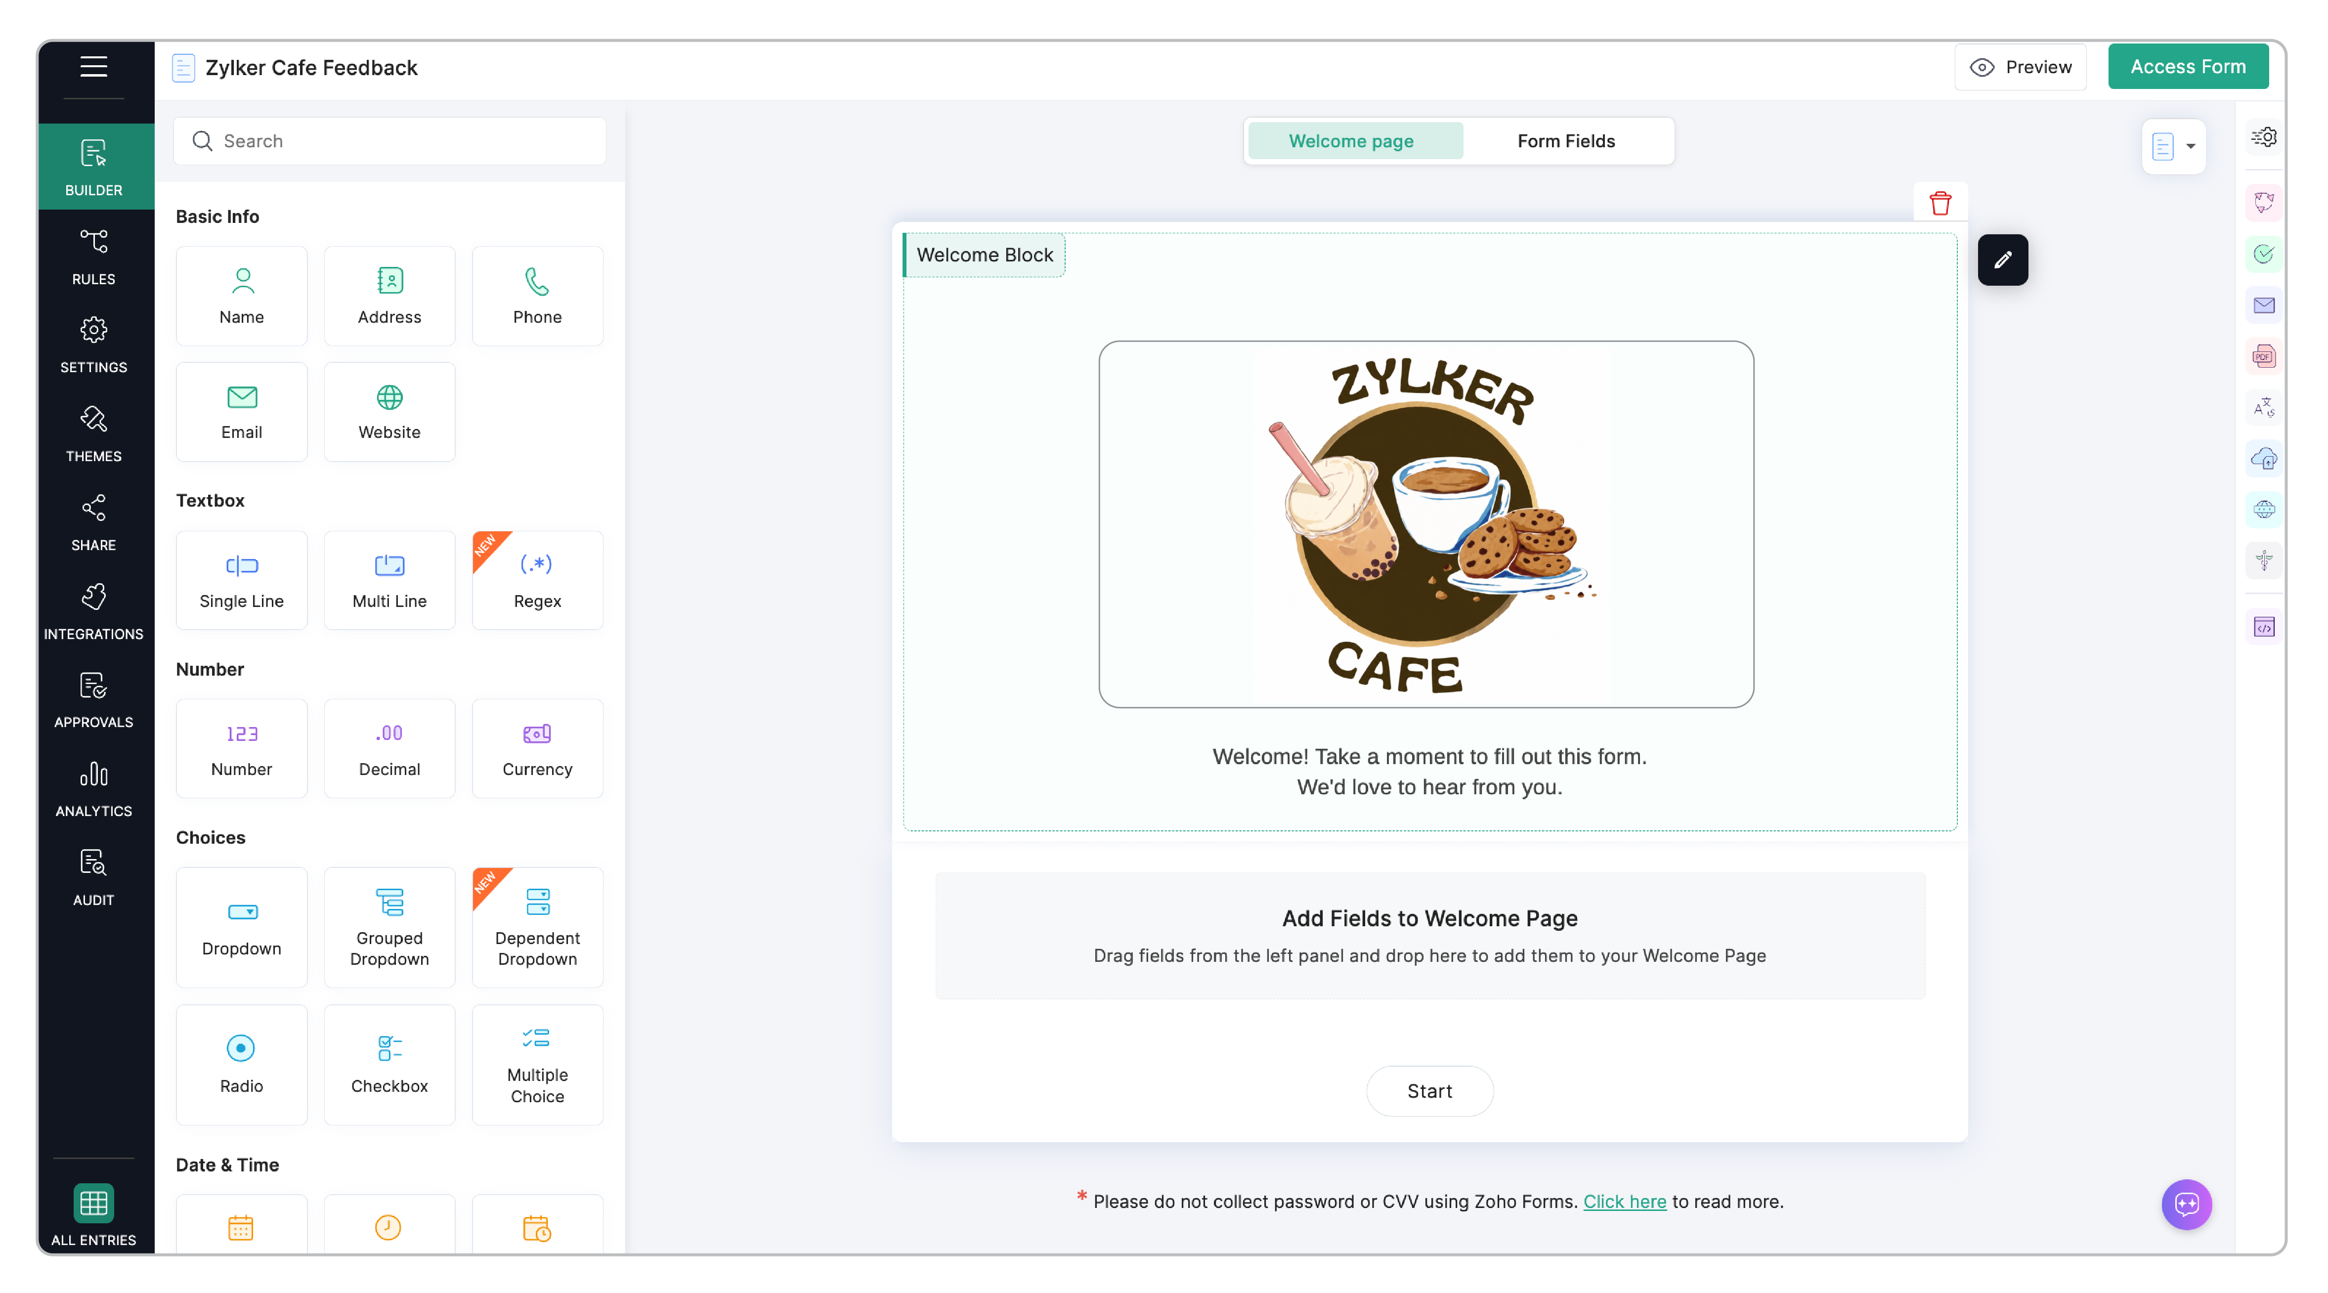The width and height of the screenshot is (2328, 1293).
Task: Select the Welcome Block label
Action: 984,255
